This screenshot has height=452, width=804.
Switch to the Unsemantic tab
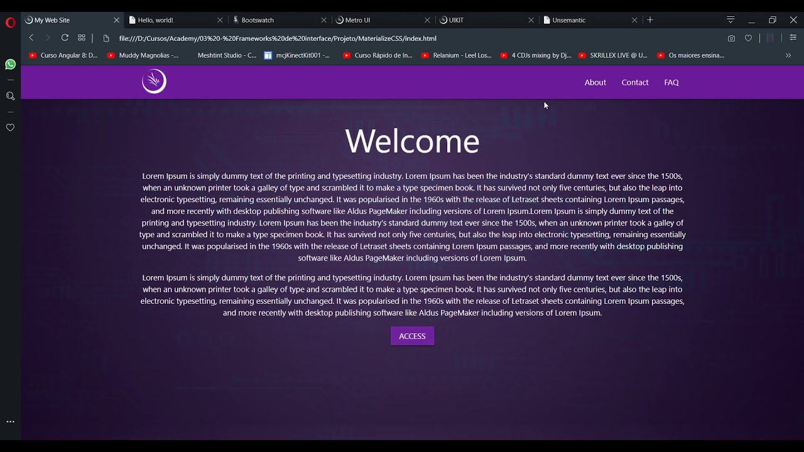point(590,20)
